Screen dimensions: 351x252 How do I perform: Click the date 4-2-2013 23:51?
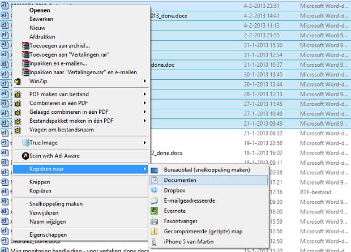[262, 6]
